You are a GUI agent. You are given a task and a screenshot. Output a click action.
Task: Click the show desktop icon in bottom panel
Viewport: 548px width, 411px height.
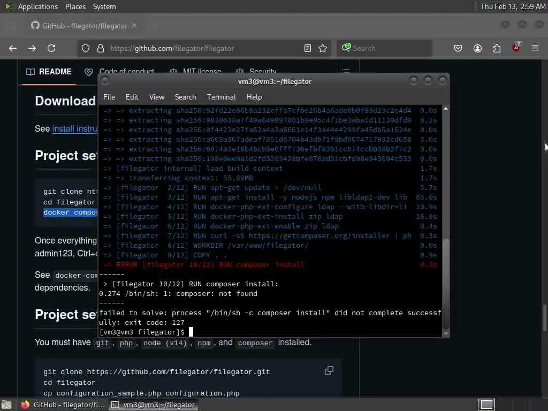click(6, 405)
